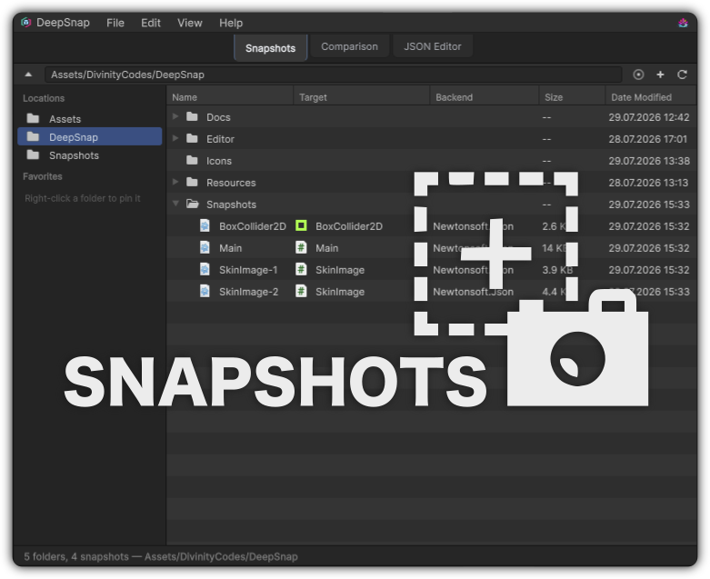The image size is (710, 579).
Task: Click the Resources folder name
Action: [x=231, y=182]
